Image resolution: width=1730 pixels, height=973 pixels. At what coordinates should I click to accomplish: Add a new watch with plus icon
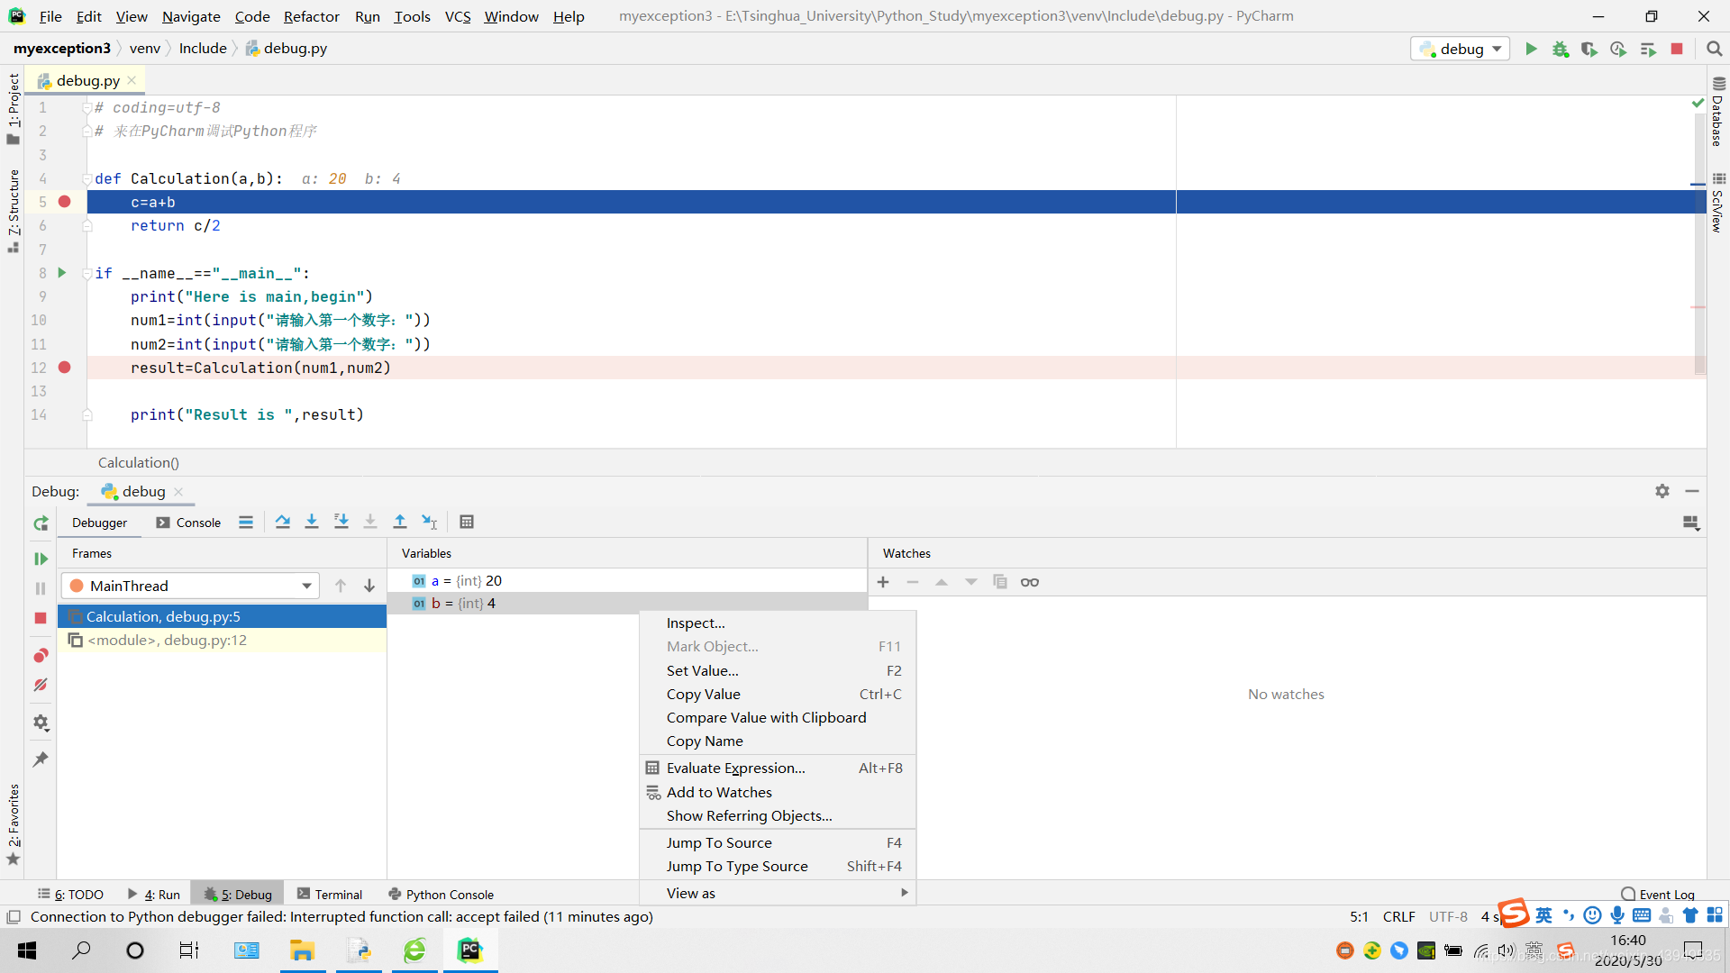[883, 582]
